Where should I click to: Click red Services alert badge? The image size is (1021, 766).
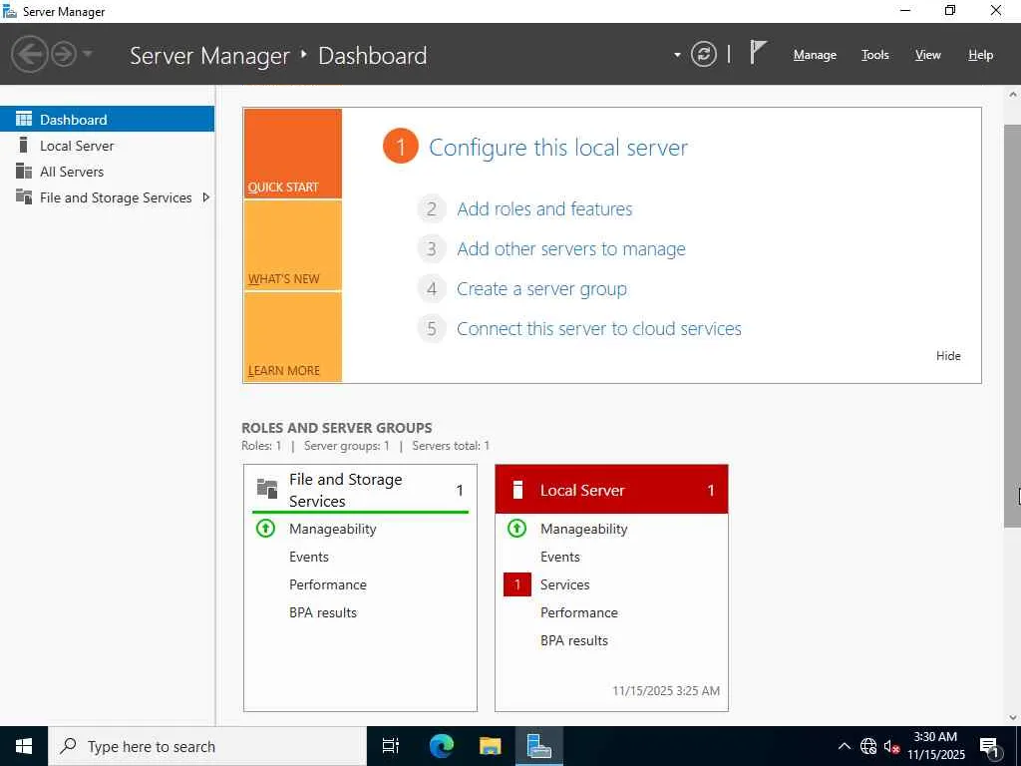(517, 584)
